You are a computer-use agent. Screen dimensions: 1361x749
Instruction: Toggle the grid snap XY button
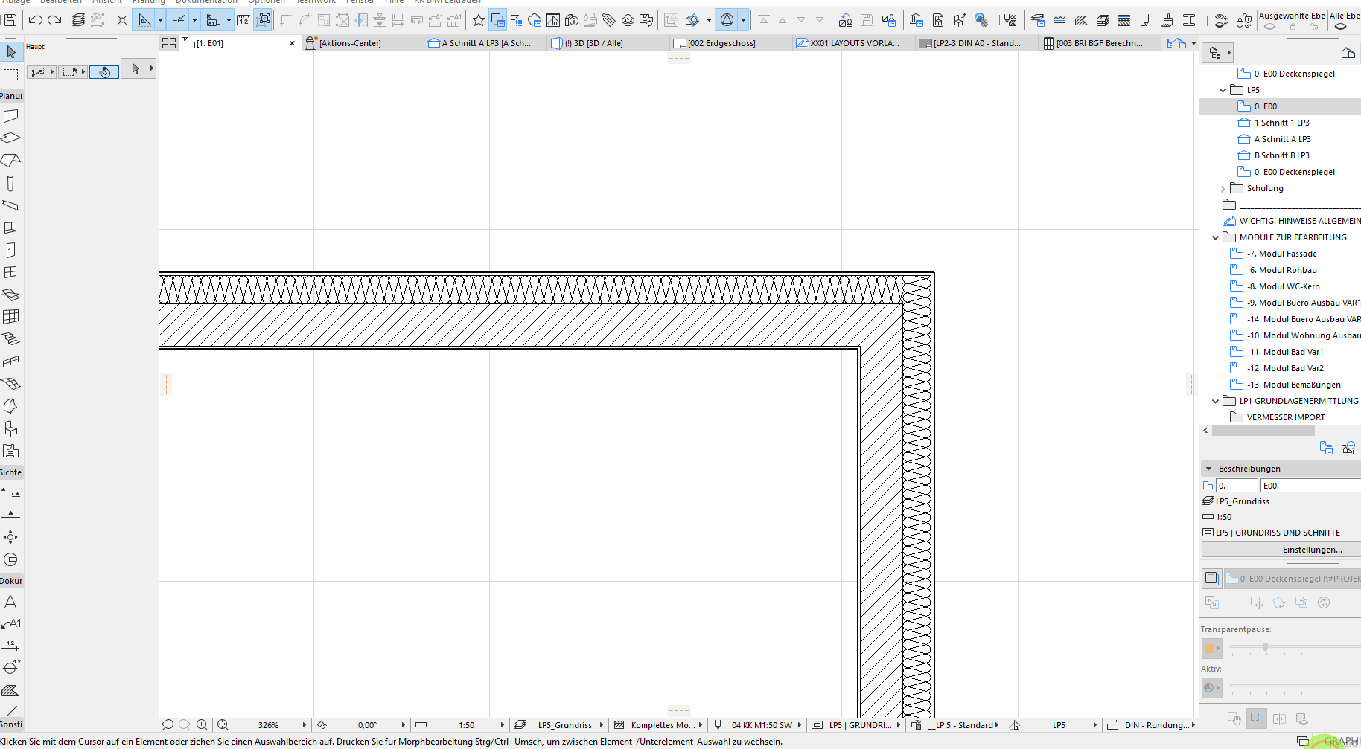point(213,20)
